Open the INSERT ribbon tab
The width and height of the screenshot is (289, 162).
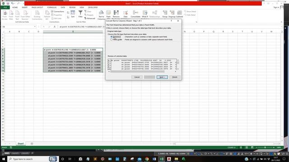coord(25,7)
